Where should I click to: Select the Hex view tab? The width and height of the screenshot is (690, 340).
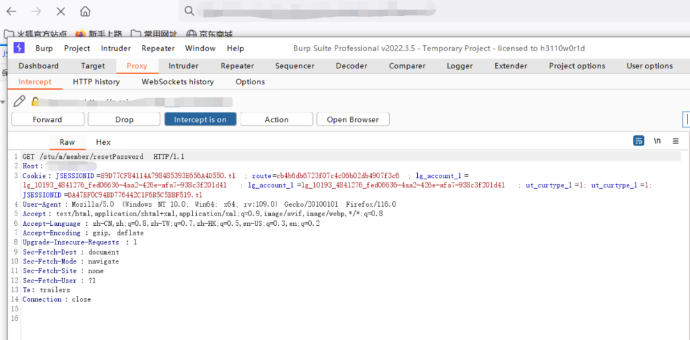coord(103,142)
